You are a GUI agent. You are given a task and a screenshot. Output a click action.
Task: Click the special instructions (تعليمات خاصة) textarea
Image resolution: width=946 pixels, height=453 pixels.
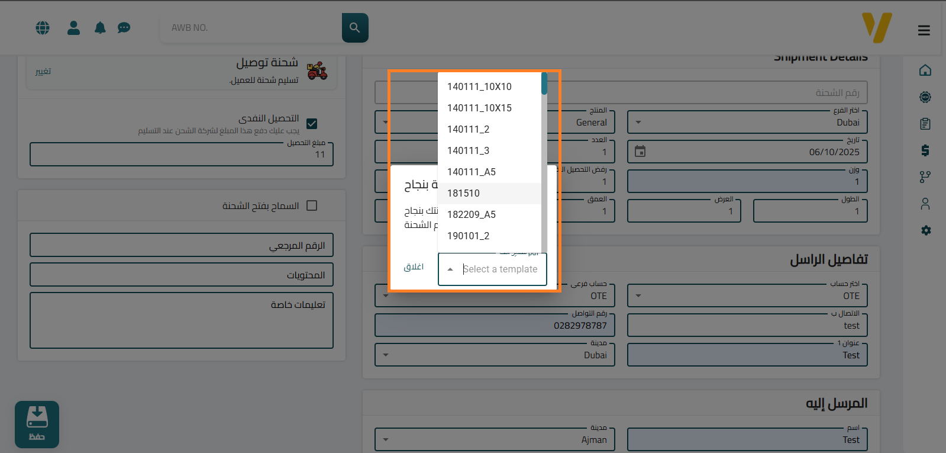182,320
